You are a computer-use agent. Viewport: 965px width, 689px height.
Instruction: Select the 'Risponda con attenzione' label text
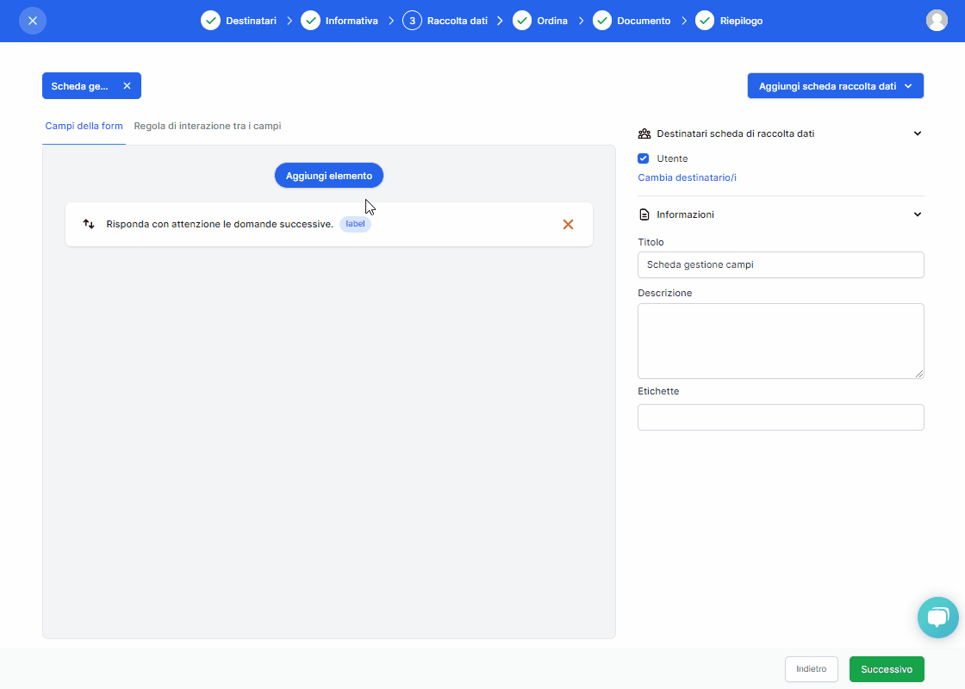pyautogui.click(x=220, y=224)
